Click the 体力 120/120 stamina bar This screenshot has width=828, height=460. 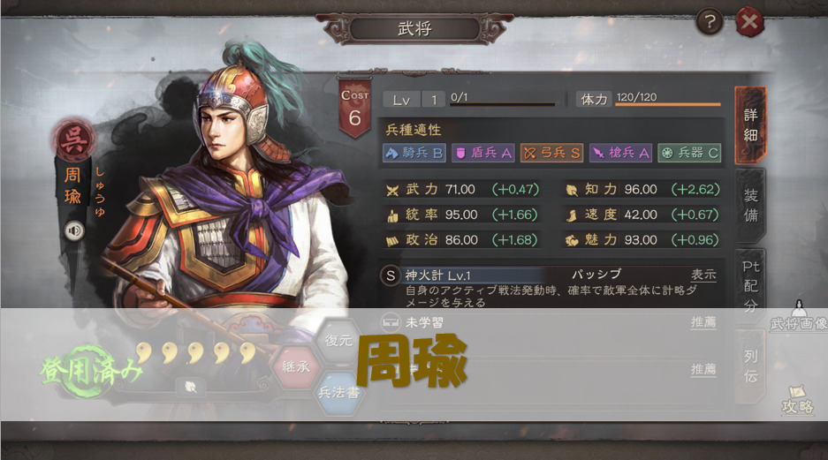click(x=649, y=99)
